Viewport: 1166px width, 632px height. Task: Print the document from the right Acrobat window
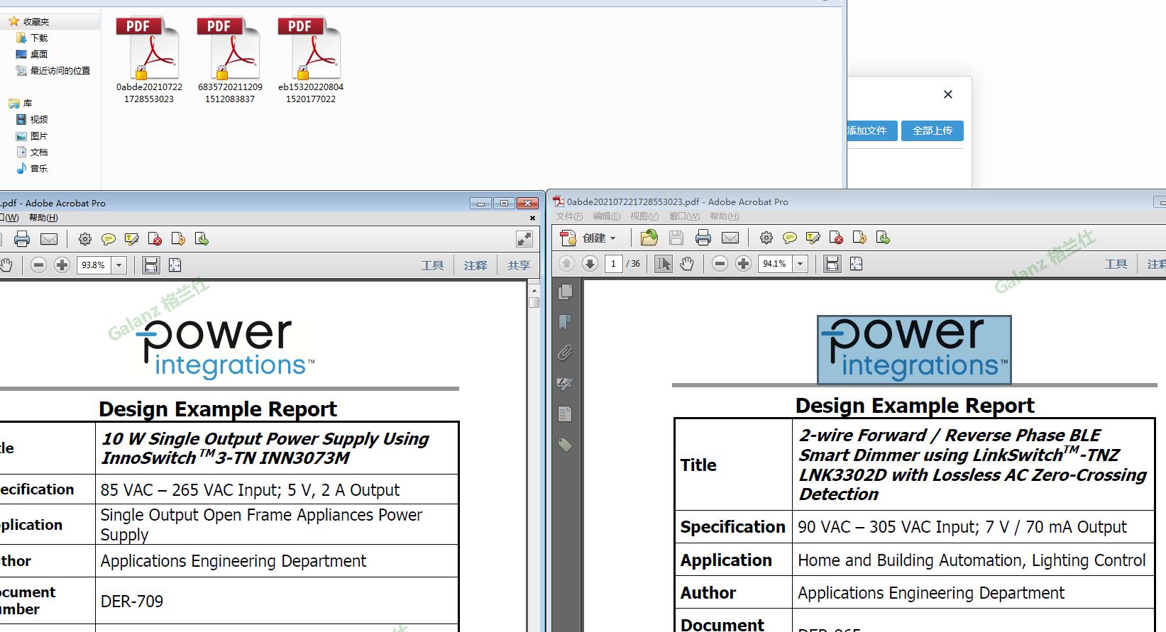[x=703, y=238]
